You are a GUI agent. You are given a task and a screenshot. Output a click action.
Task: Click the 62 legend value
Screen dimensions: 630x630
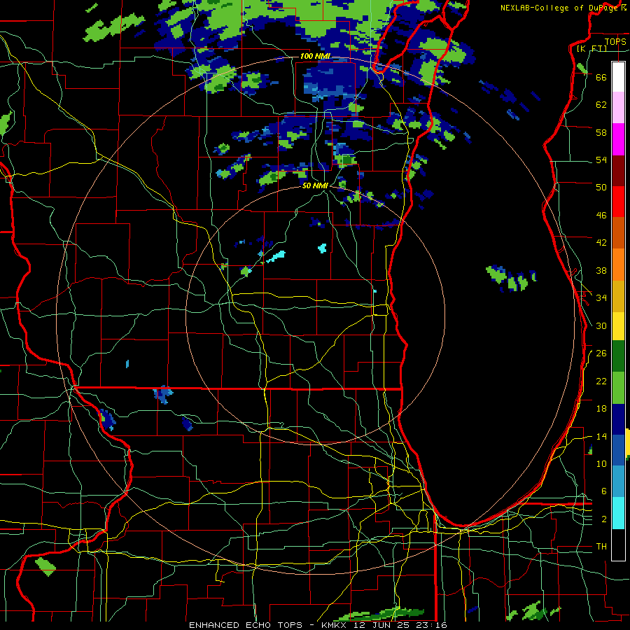(601, 104)
